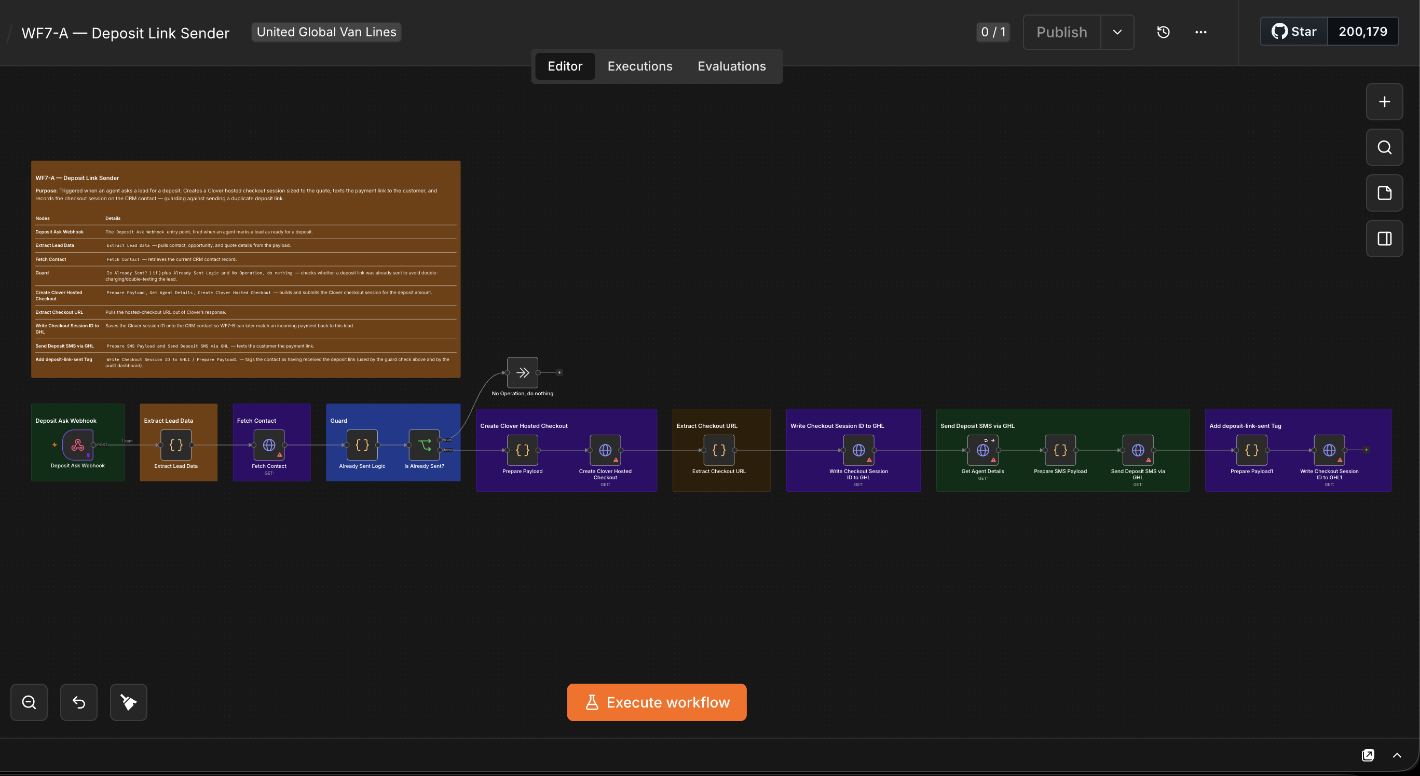Screen dimensions: 1420x776
Task: Open the Fetch Contact HTTP request node
Action: [x=269, y=445]
